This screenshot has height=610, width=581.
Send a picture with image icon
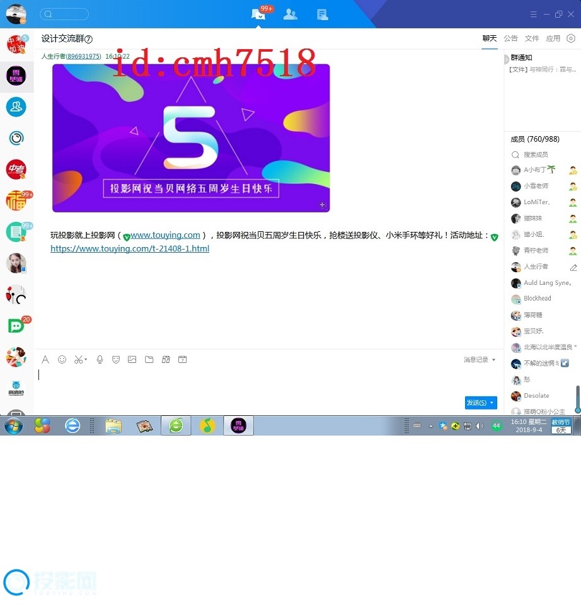[x=132, y=359]
